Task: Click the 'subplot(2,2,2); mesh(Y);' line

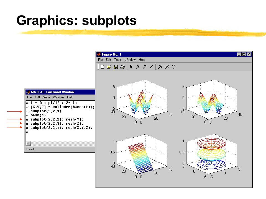Action: tap(57, 119)
